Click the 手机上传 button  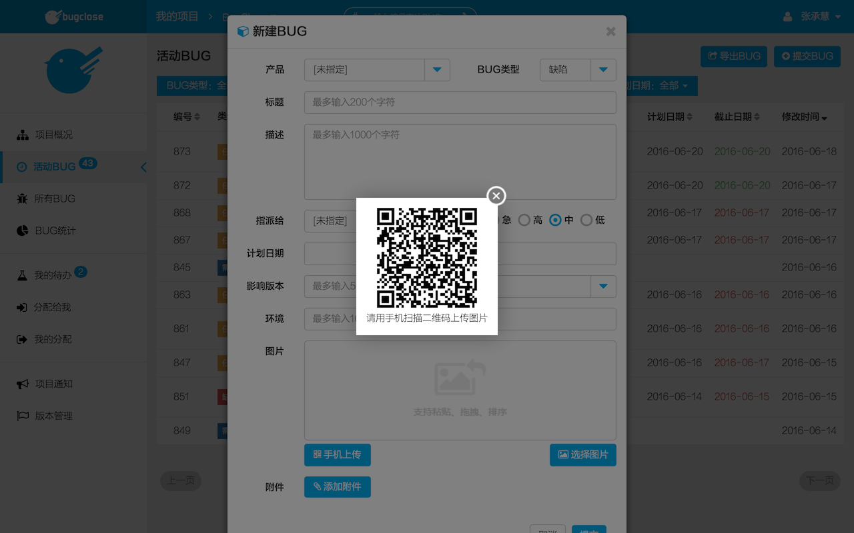point(337,455)
